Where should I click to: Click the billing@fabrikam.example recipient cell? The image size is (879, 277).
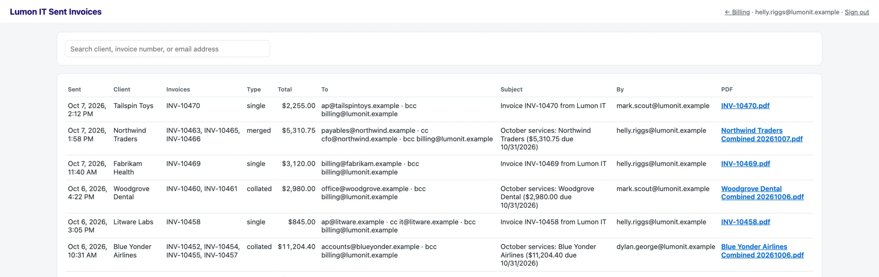pyautogui.click(x=370, y=168)
